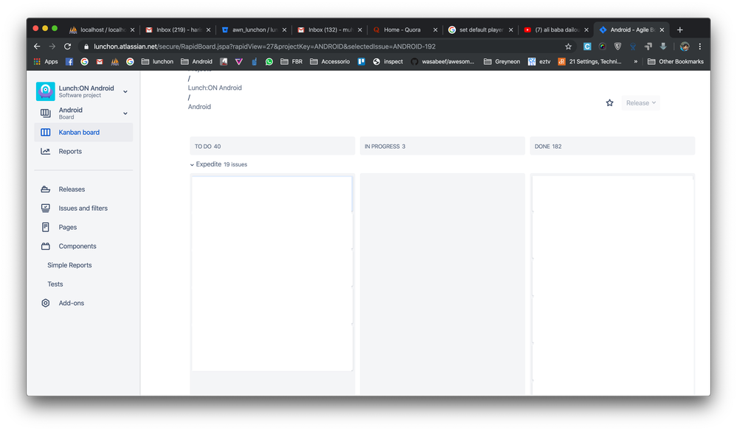Close the Home - Quora tab
737x431 pixels.
click(435, 29)
